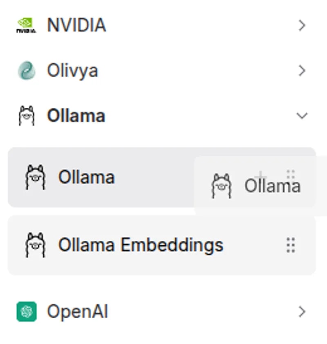The height and width of the screenshot is (344, 327).
Task: Select the Olivya provider icon
Action: tap(26, 70)
